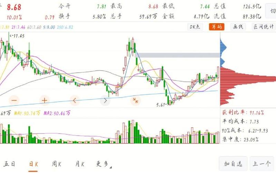Click the 今开 value 7.81
This screenshot has height=173, width=276.
pos(101,7)
